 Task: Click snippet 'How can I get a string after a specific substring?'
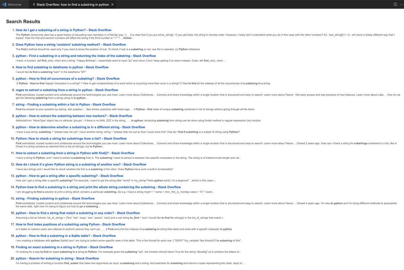[116, 181]
